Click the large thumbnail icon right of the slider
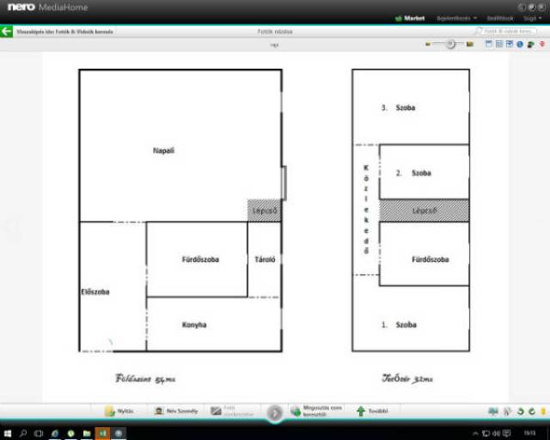 tap(470, 44)
